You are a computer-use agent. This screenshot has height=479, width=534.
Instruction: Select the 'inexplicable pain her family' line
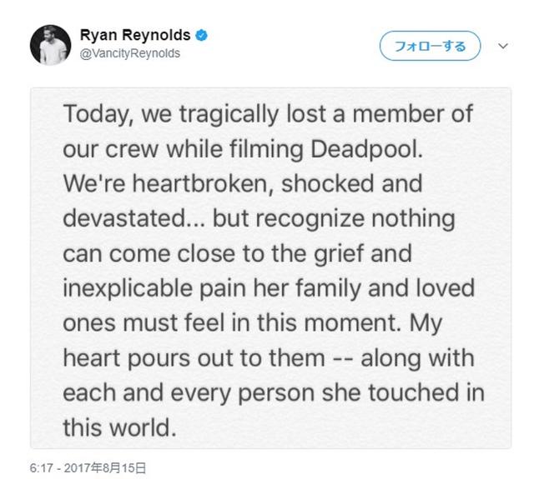[x=269, y=289]
